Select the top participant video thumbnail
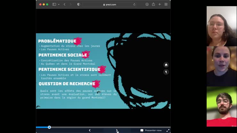Viewport: 237px width, 133px height. click(222, 26)
